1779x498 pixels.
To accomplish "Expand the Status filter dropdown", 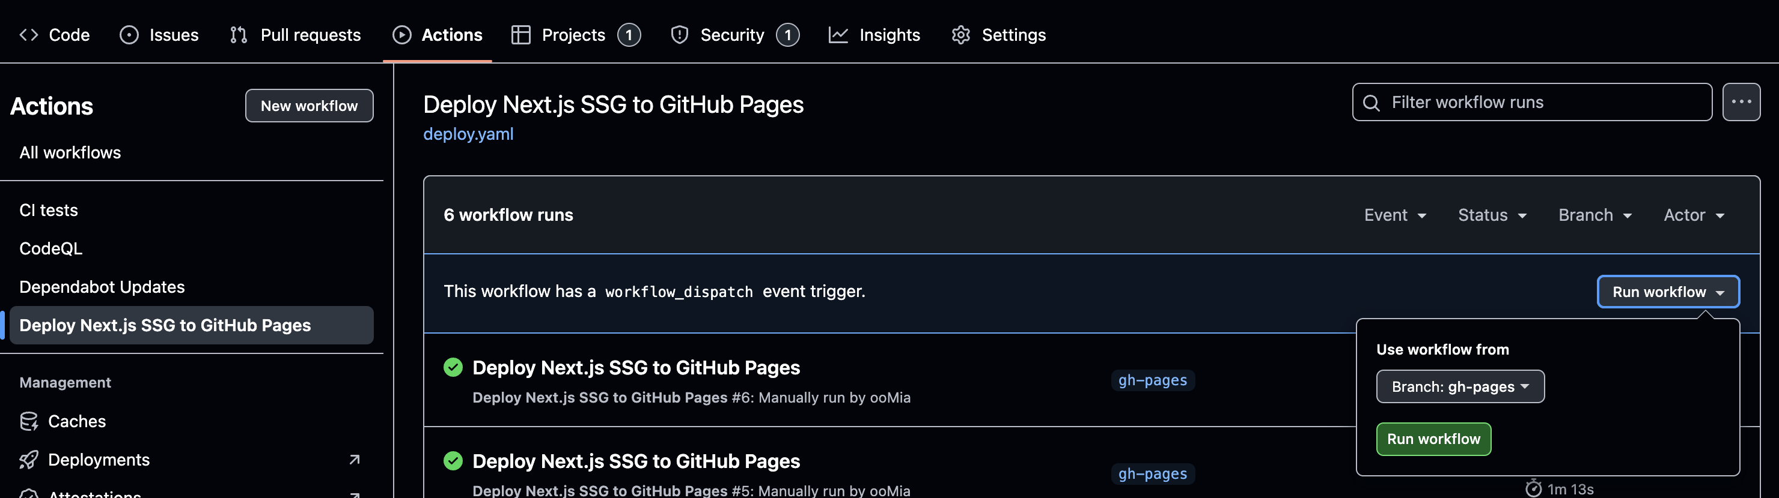I will [1492, 215].
